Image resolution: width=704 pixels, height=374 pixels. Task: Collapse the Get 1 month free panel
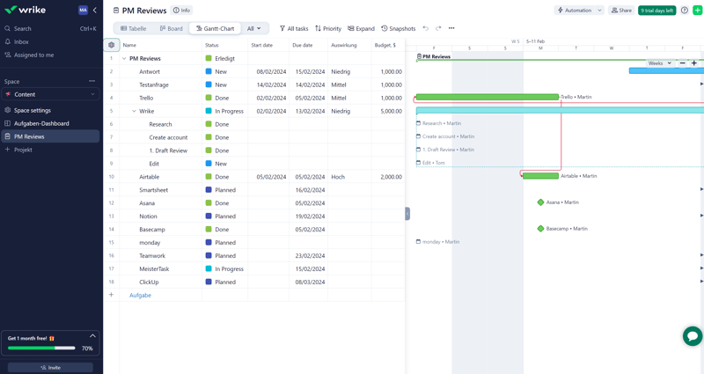(x=92, y=336)
